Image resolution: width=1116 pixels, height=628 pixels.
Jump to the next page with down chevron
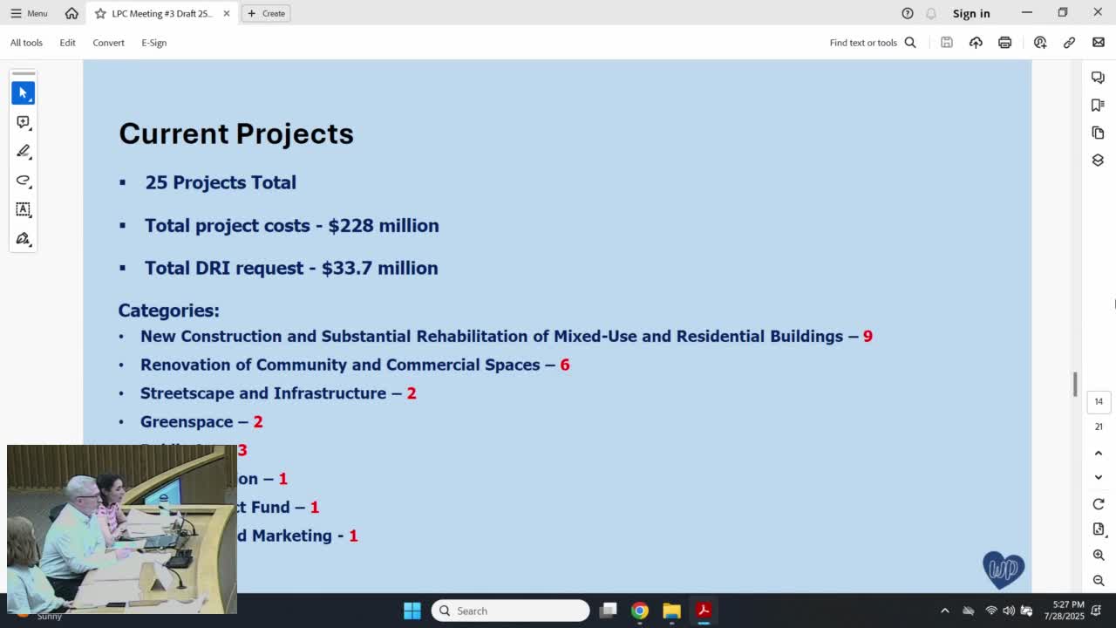pos(1099,477)
